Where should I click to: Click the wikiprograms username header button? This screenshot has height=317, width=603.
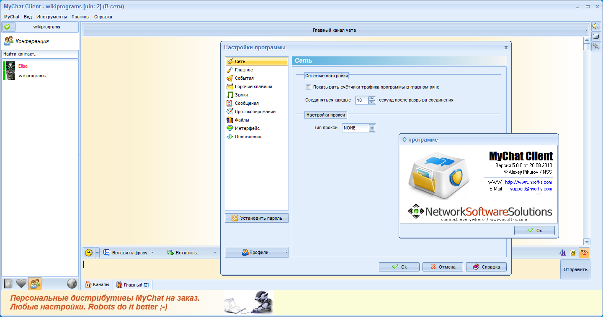click(47, 27)
